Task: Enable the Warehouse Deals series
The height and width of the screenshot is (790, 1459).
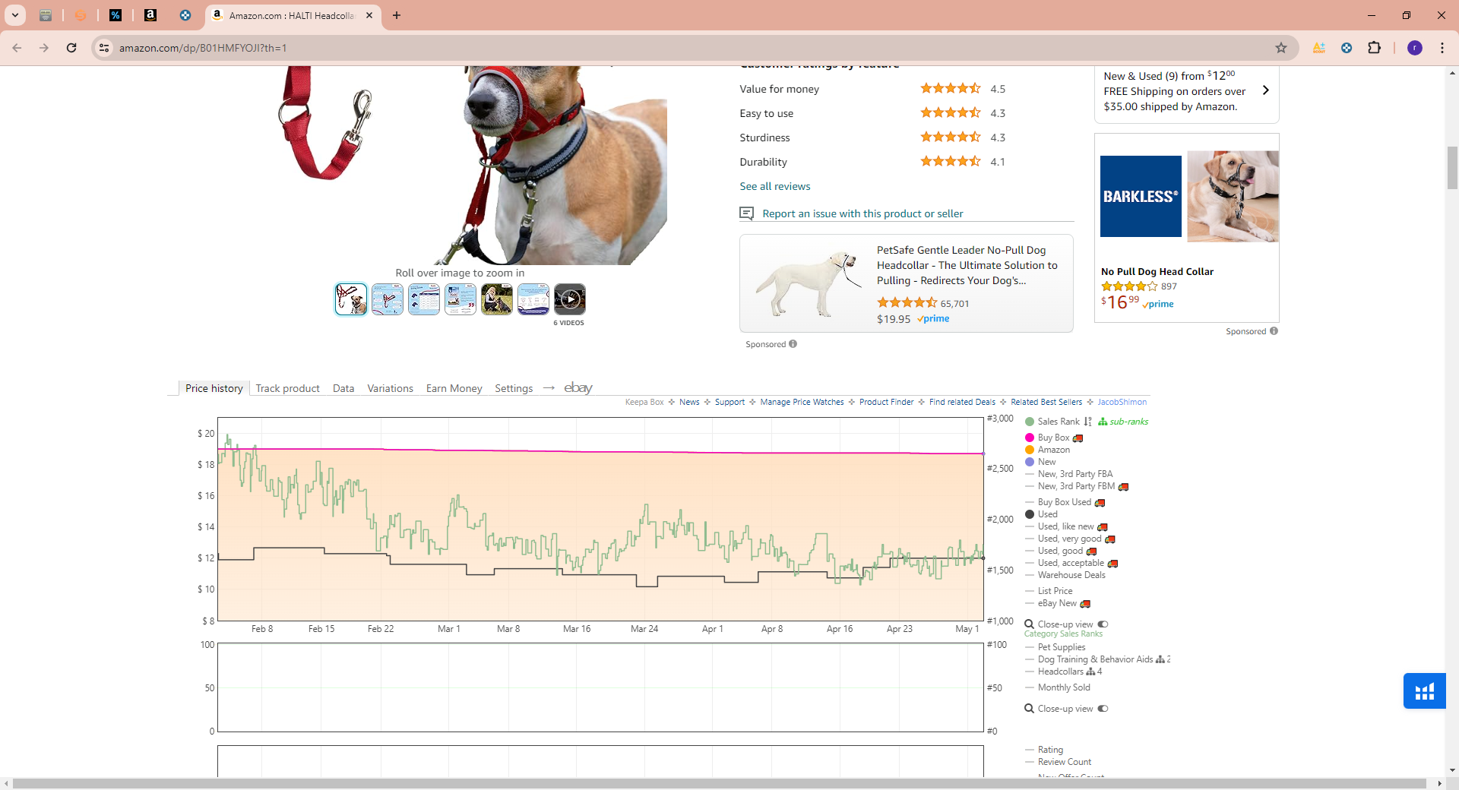Action: (1065, 575)
